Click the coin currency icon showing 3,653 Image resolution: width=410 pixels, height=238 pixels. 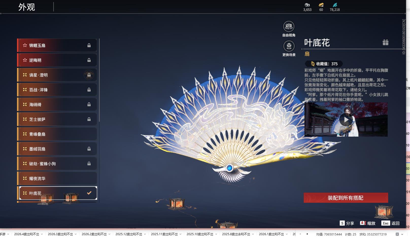[307, 5]
